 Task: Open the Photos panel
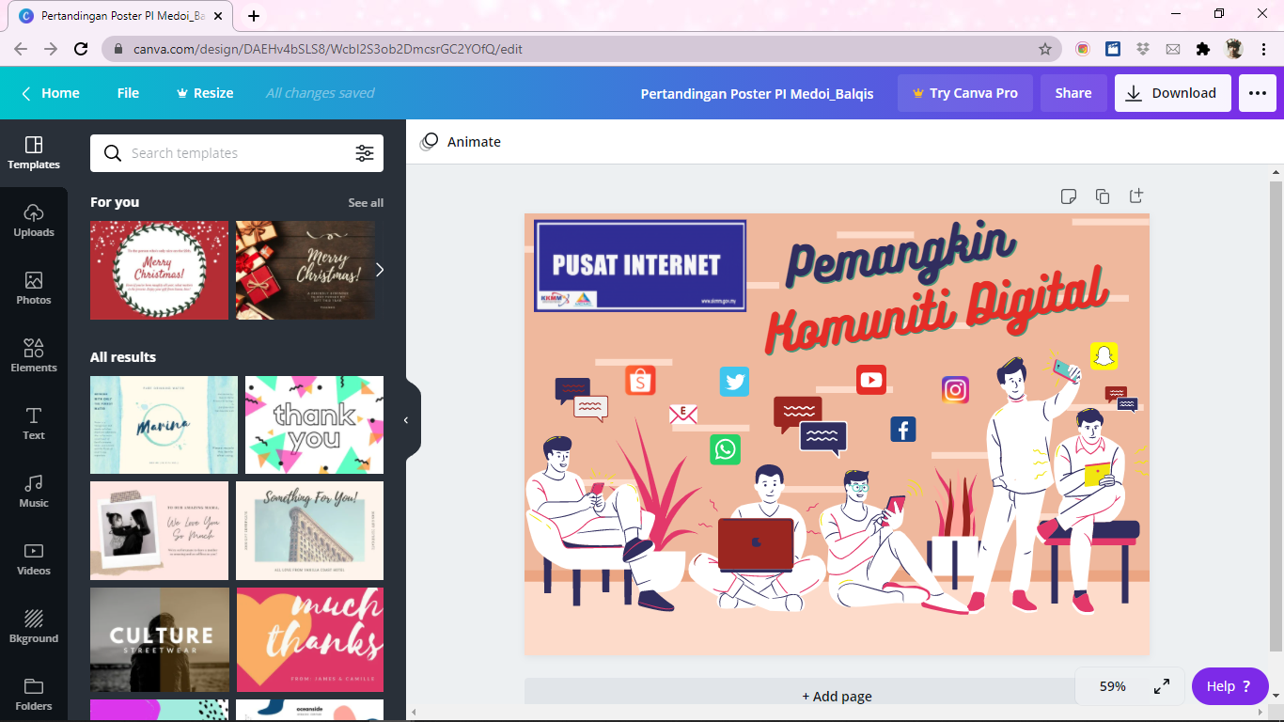(34, 288)
